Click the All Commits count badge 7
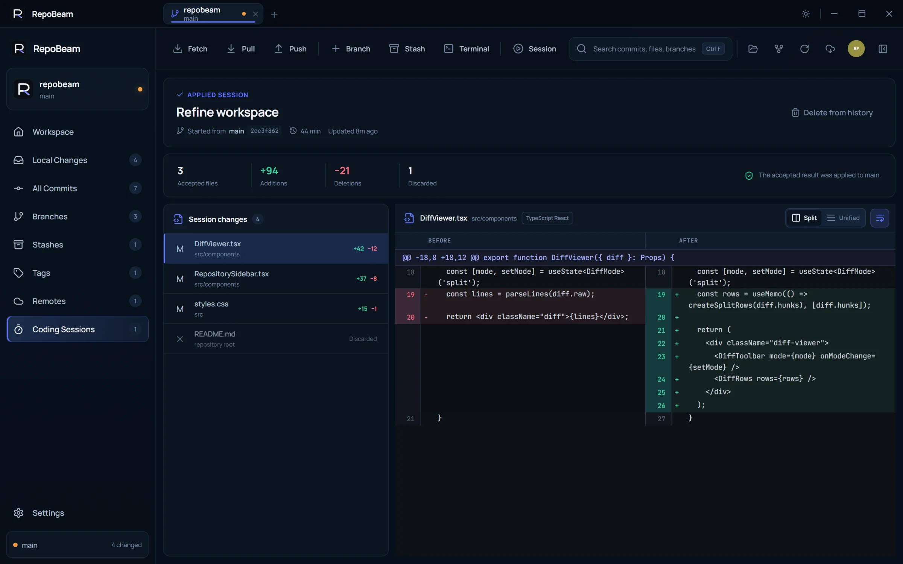Viewport: 903px width, 564px height. (135, 188)
